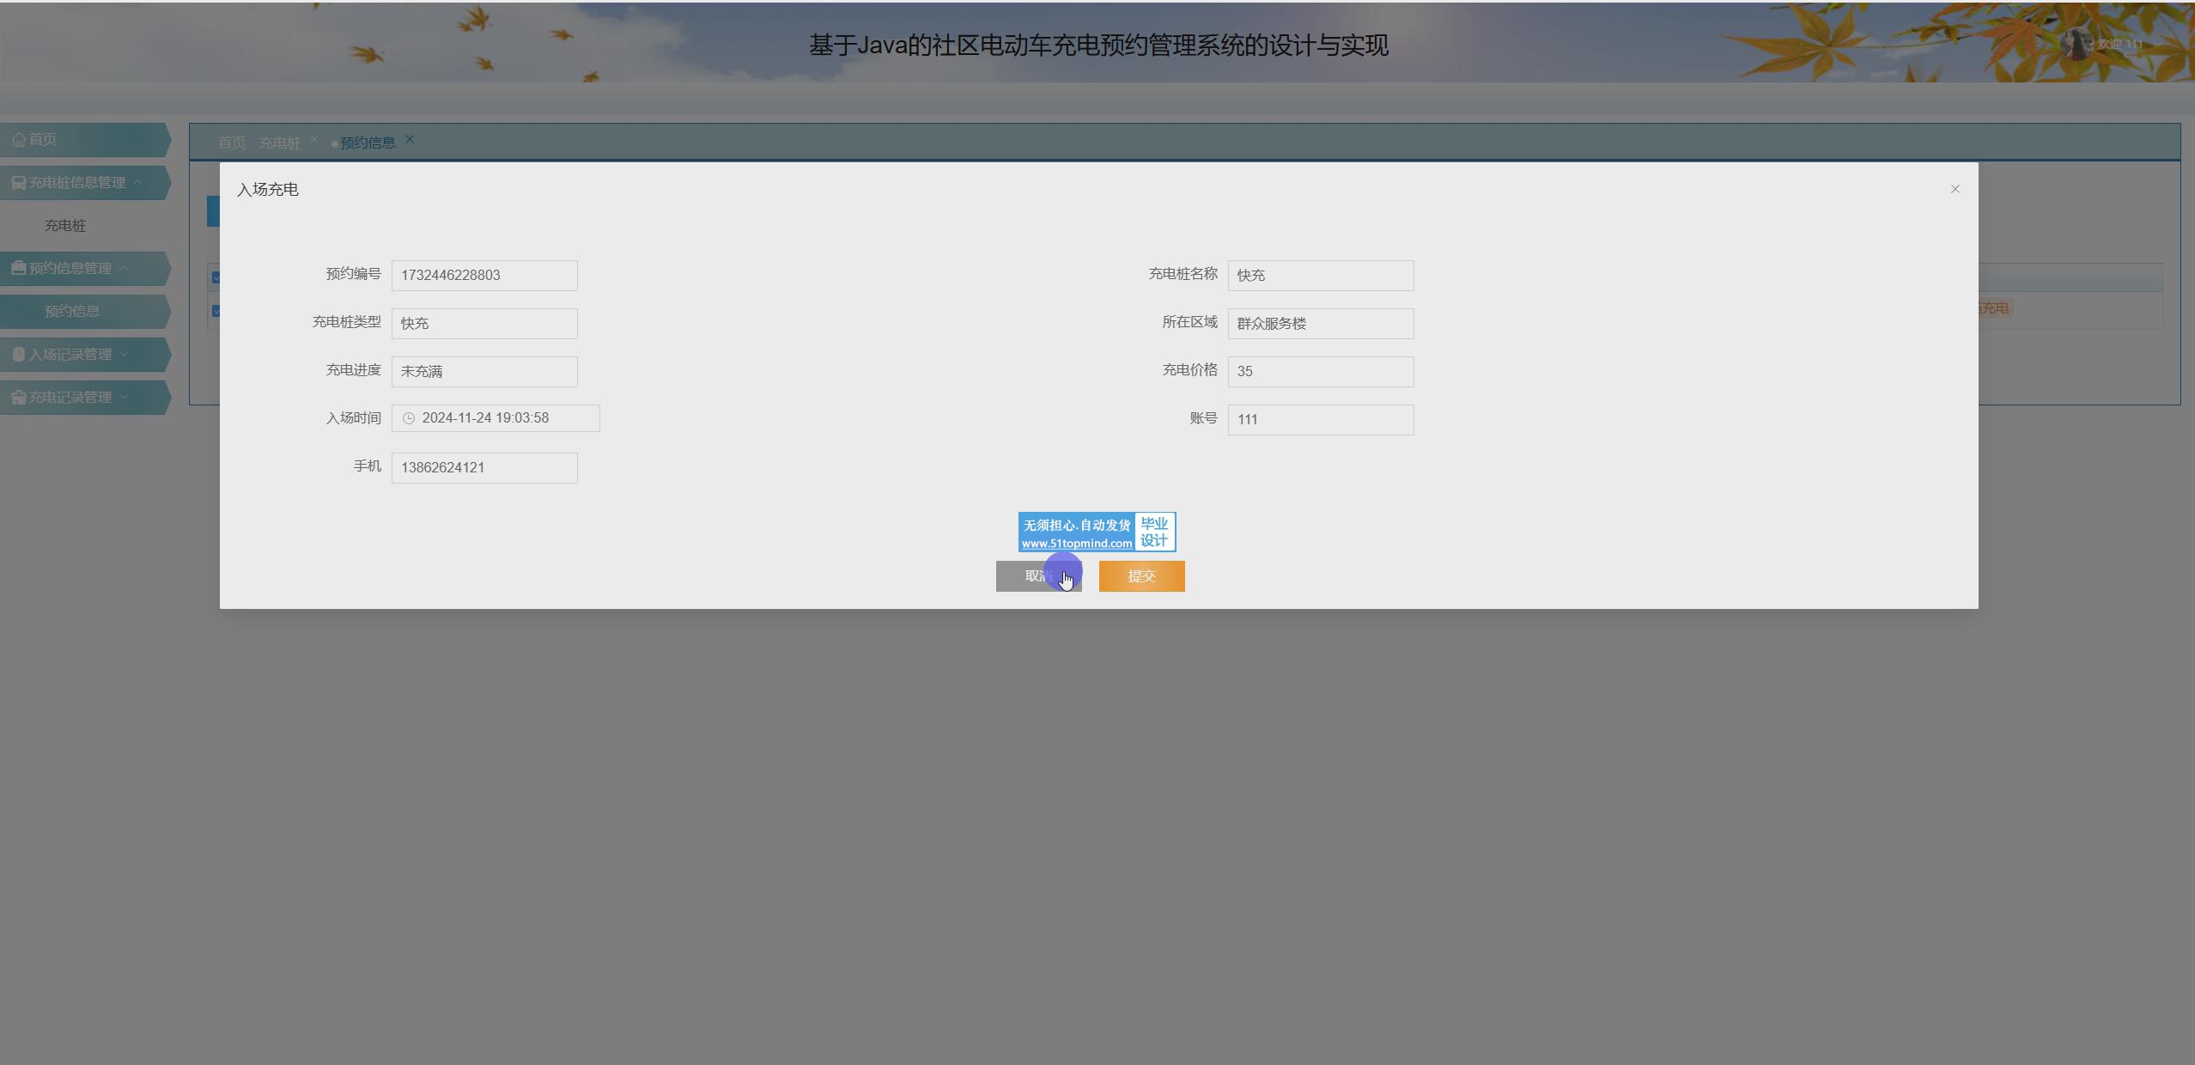Screen dimensions: 2195x1065
Task: Toggle the first table row checkbox
Action: (x=216, y=311)
